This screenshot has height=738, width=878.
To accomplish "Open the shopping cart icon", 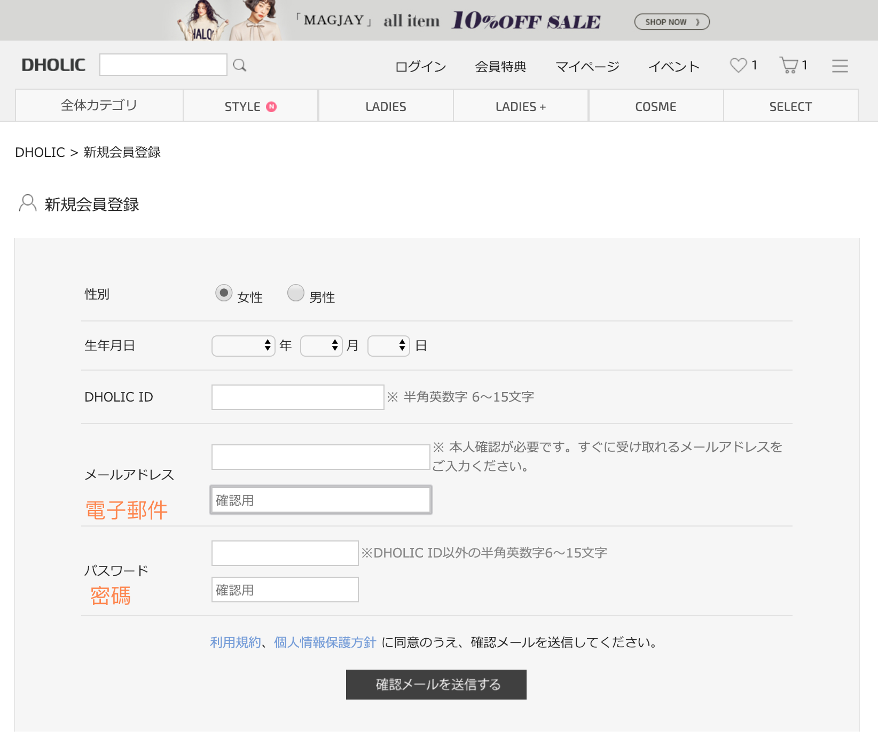I will [788, 65].
